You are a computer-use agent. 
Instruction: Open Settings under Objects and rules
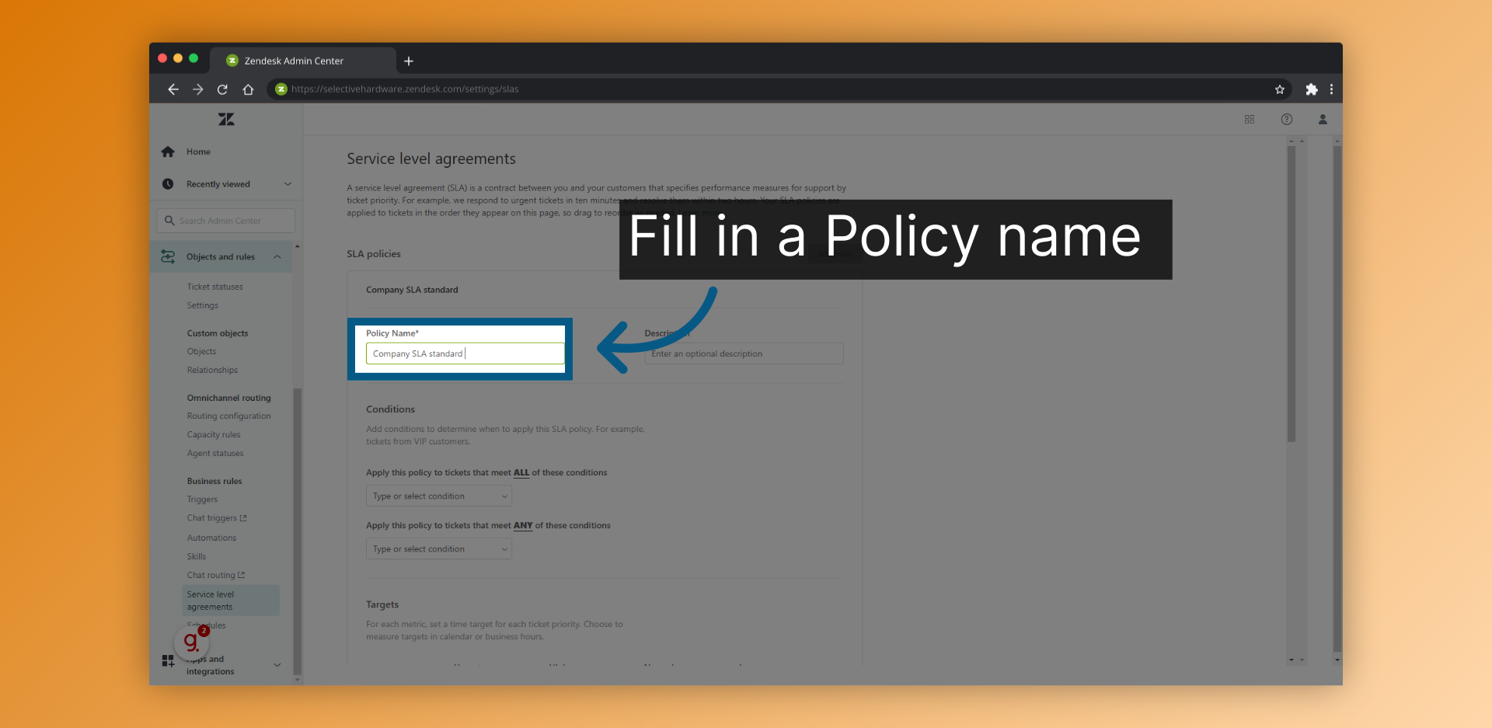coord(203,305)
